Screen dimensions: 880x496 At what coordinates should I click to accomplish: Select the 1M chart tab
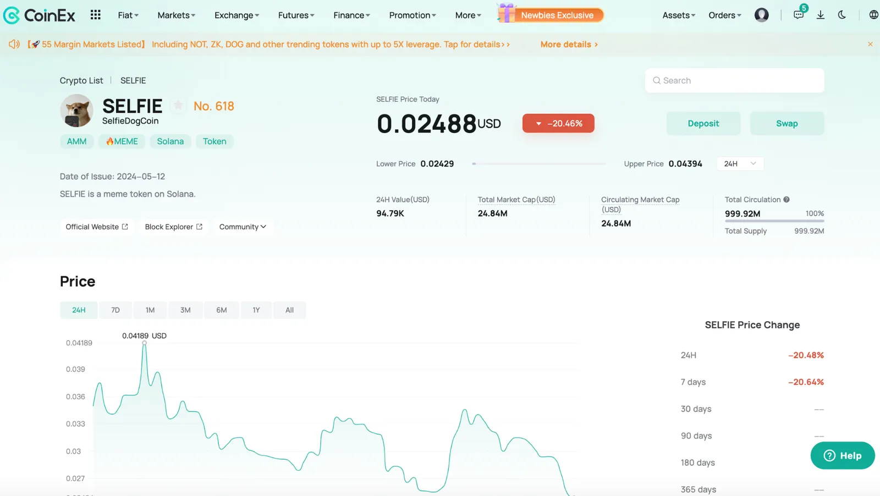[150, 310]
